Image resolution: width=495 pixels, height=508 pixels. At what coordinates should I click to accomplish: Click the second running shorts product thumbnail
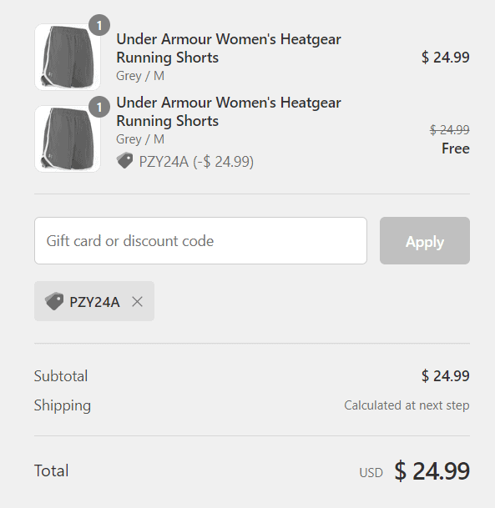click(x=68, y=138)
